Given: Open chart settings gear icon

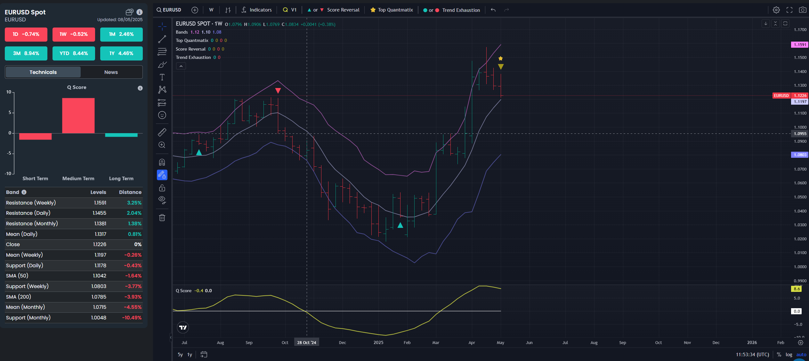Looking at the screenshot, I should click(776, 10).
